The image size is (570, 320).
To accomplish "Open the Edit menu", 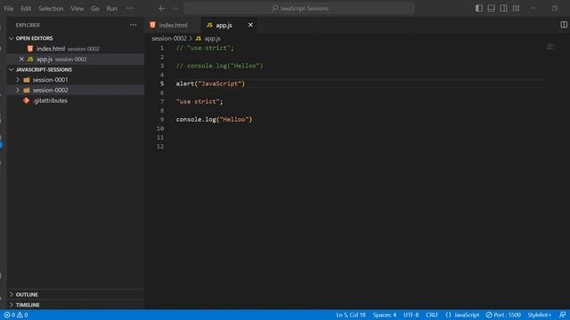I will tap(26, 8).
